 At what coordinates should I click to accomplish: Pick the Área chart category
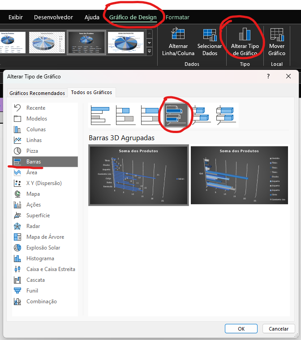(45, 172)
